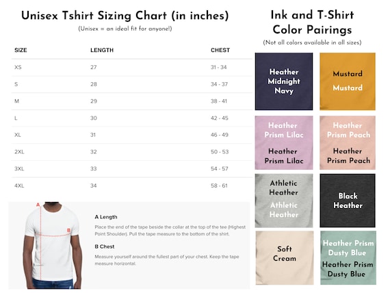The height and width of the screenshot is (293, 390).
Task: Click the LENGTH column header
Action: point(102,50)
